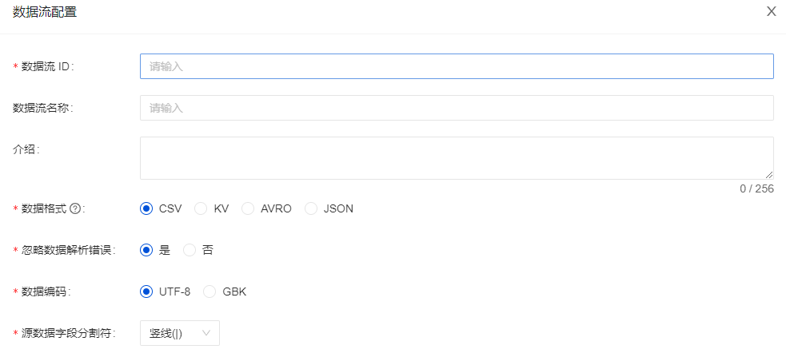Choose KV as the data format
The height and width of the screenshot is (353, 786).
[201, 208]
